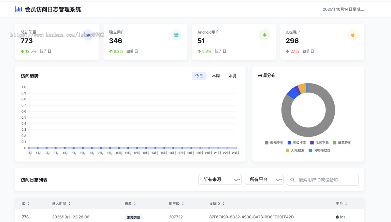Click the date 2025年10月14日星期二
Viewport: 391px width, 222px height.
343,9
